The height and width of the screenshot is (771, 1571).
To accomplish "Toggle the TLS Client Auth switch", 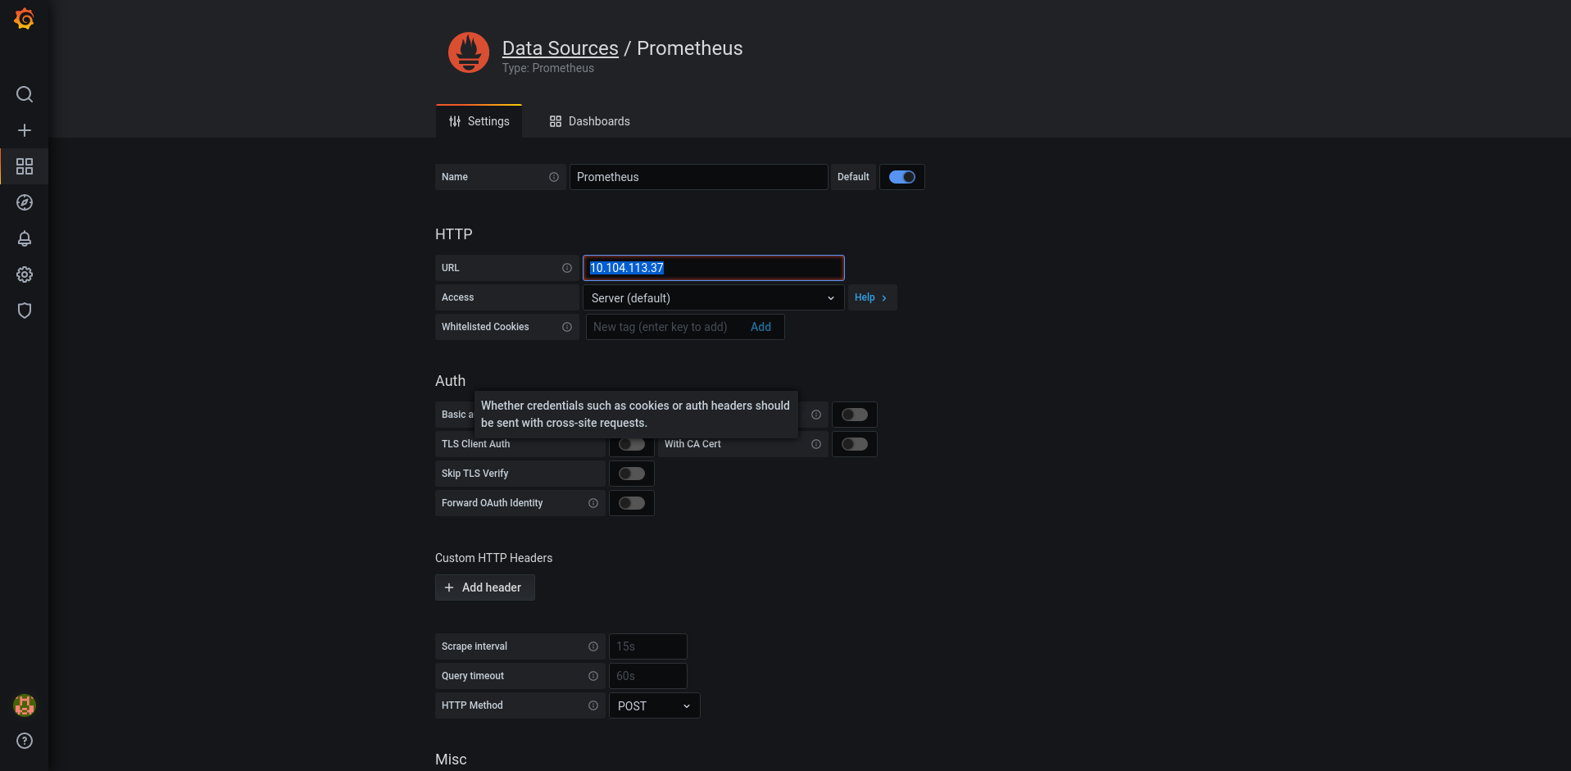I will click(x=632, y=444).
